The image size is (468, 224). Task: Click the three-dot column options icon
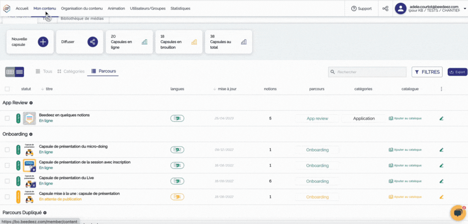441,89
